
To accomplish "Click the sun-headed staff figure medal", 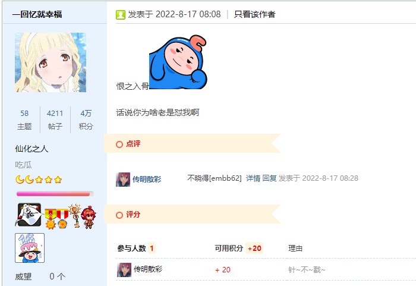I will [75, 216].
